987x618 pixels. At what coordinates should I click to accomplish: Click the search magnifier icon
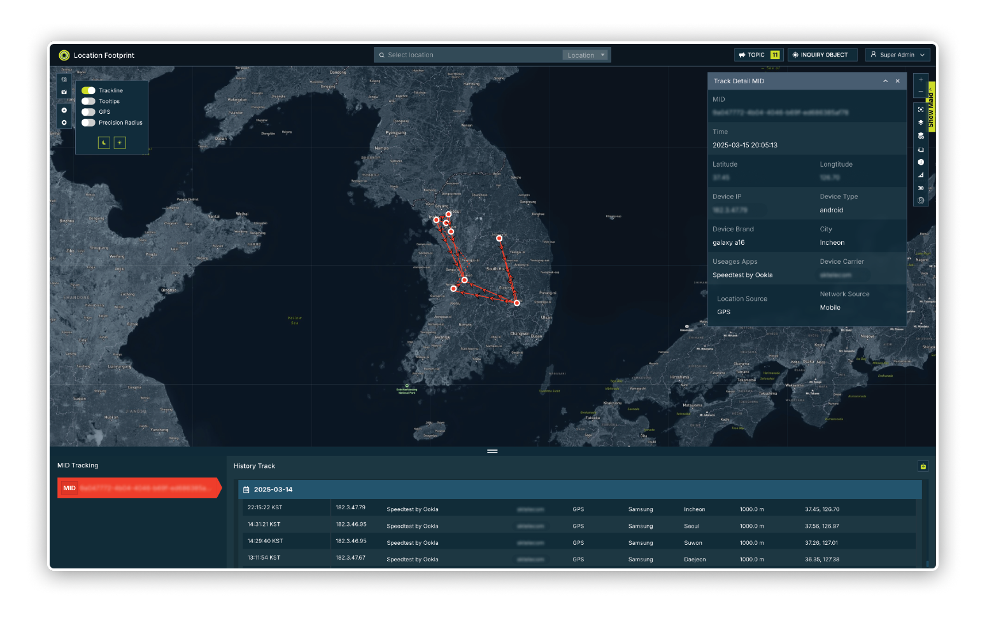tap(382, 55)
